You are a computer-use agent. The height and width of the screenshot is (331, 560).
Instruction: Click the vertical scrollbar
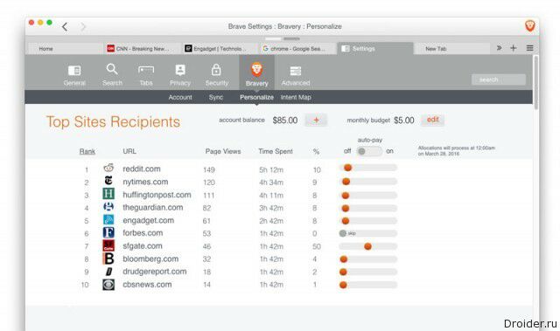pos(535,83)
